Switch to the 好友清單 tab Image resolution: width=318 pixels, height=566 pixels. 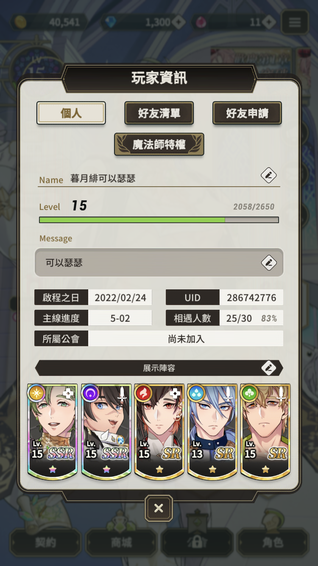coord(159,113)
